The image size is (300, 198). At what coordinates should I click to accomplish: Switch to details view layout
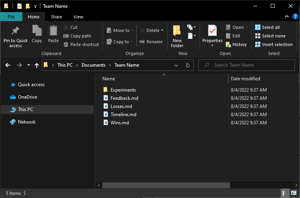tap(286, 193)
